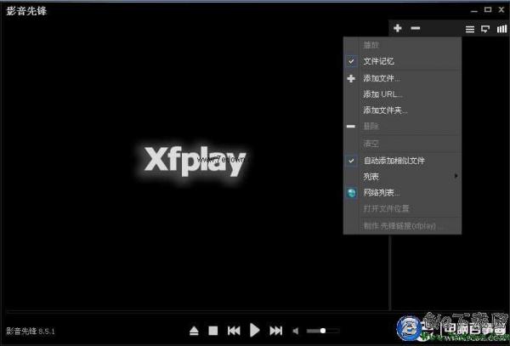The width and height of the screenshot is (510, 346).
Task: Stop playback with the square button
Action: [x=213, y=331]
